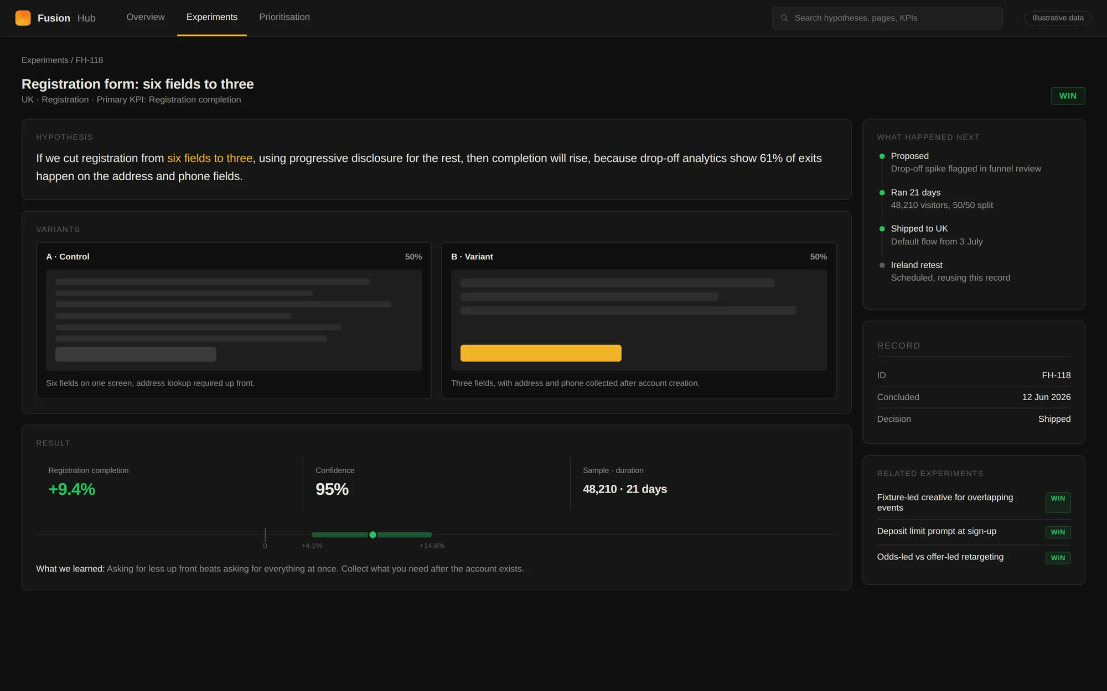Open Fixture-led creative for overlapping events experiment
Image resolution: width=1107 pixels, height=691 pixels.
click(x=945, y=502)
